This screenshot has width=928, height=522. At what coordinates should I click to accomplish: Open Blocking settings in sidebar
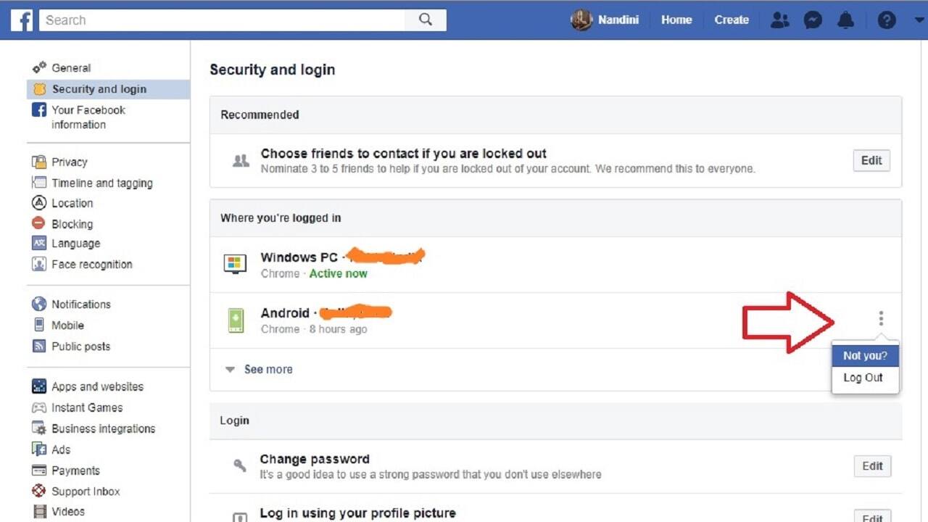click(72, 224)
